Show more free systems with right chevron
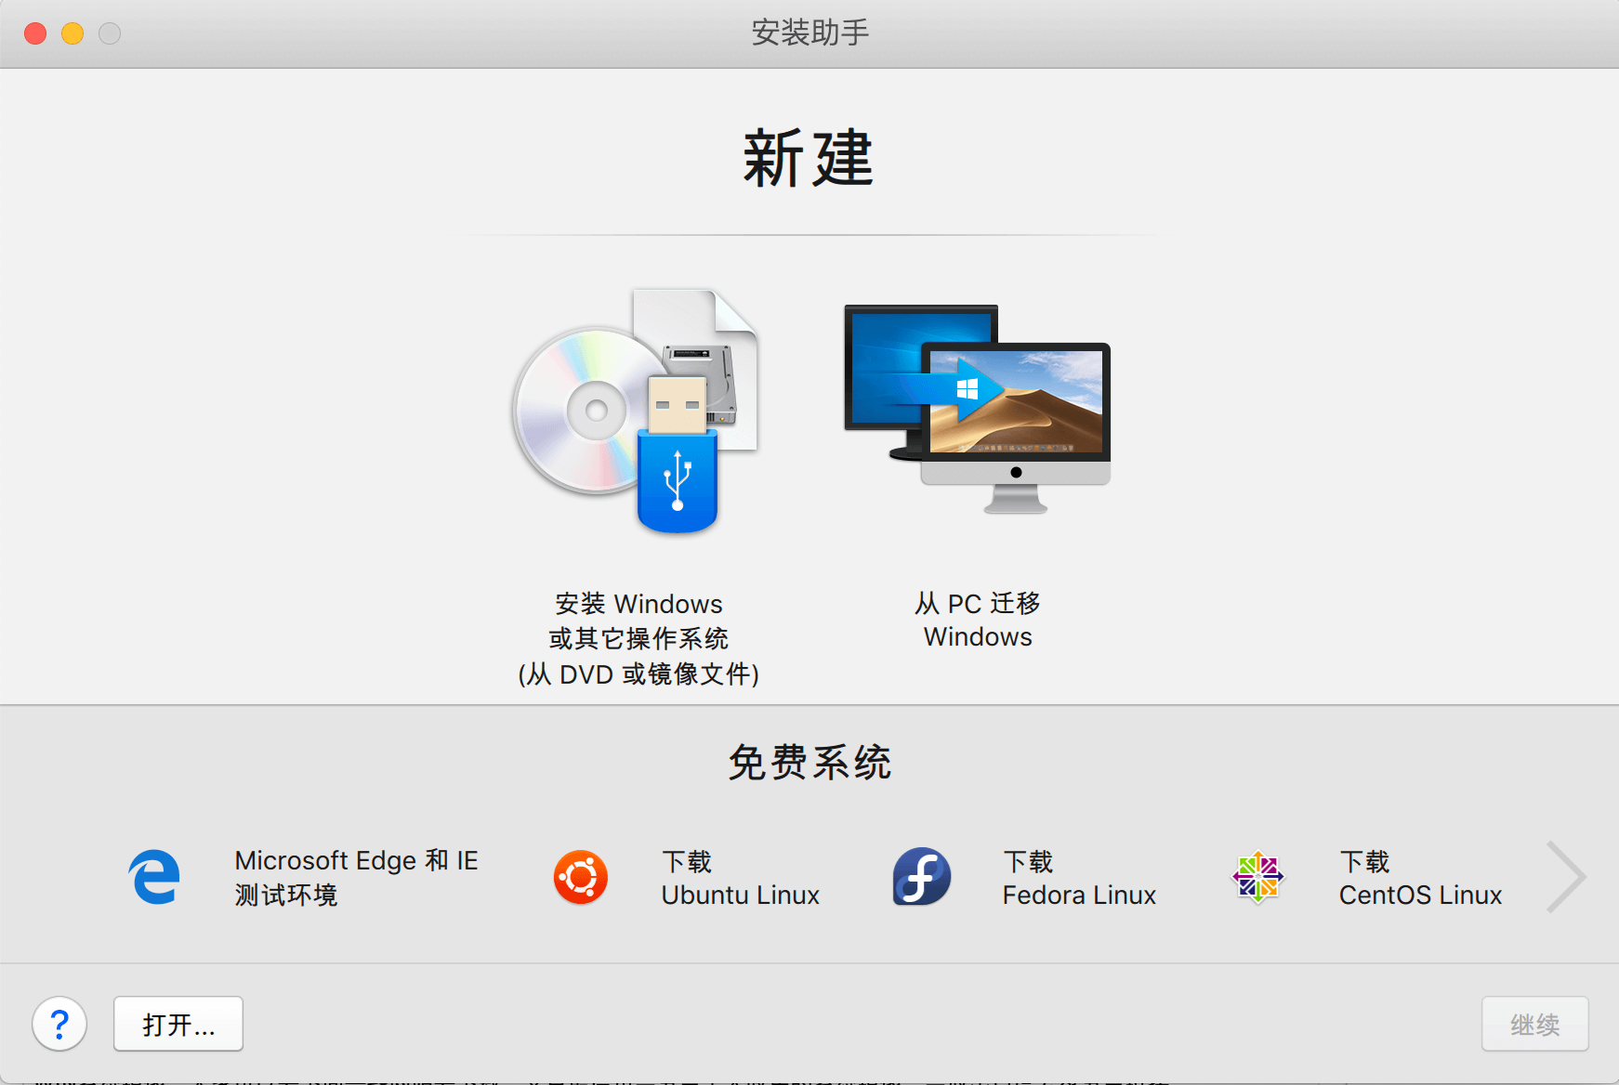Screen dimensions: 1619x1085 pos(1566,877)
